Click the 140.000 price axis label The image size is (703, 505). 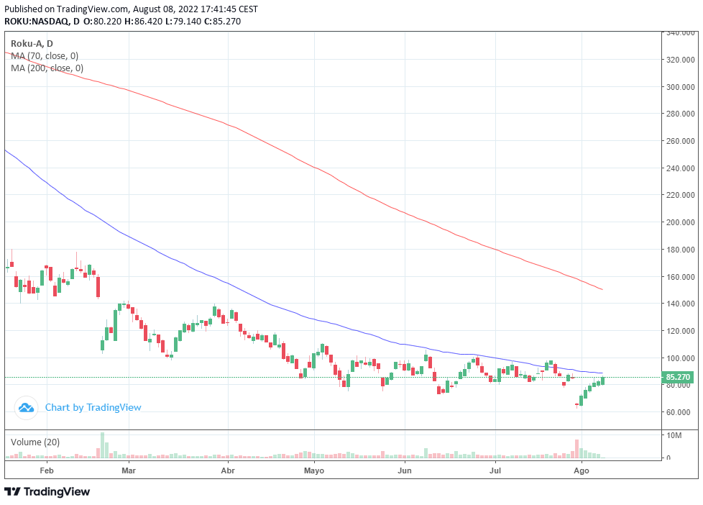click(680, 304)
